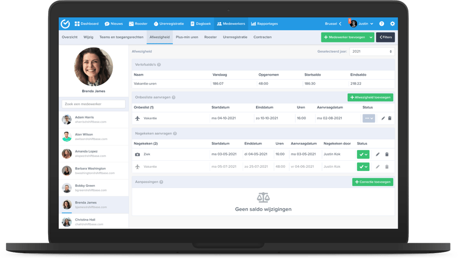Open the Justin user menu
This screenshot has width=458, height=259.
tap(362, 24)
